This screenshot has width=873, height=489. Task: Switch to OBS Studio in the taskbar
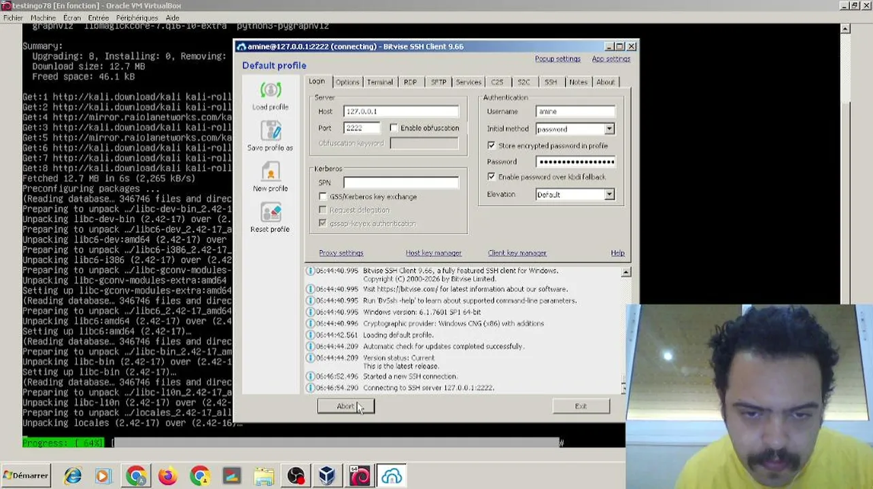point(296,476)
